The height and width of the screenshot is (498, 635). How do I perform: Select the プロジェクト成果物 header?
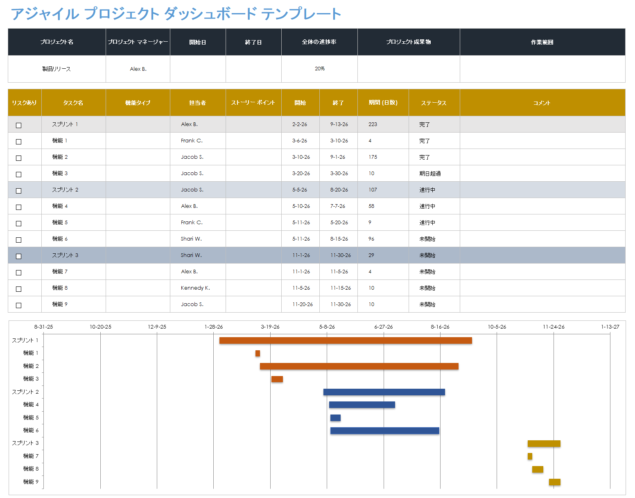tap(409, 42)
